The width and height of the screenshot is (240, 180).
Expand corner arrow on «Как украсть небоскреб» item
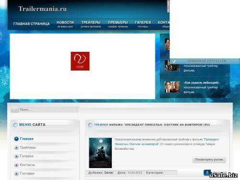click(228, 96)
